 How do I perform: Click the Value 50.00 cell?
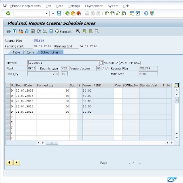pyautogui.click(x=98, y=90)
